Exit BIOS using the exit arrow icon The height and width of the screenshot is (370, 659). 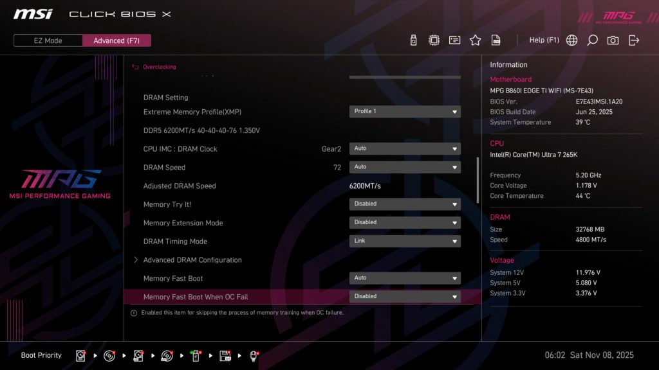point(635,39)
